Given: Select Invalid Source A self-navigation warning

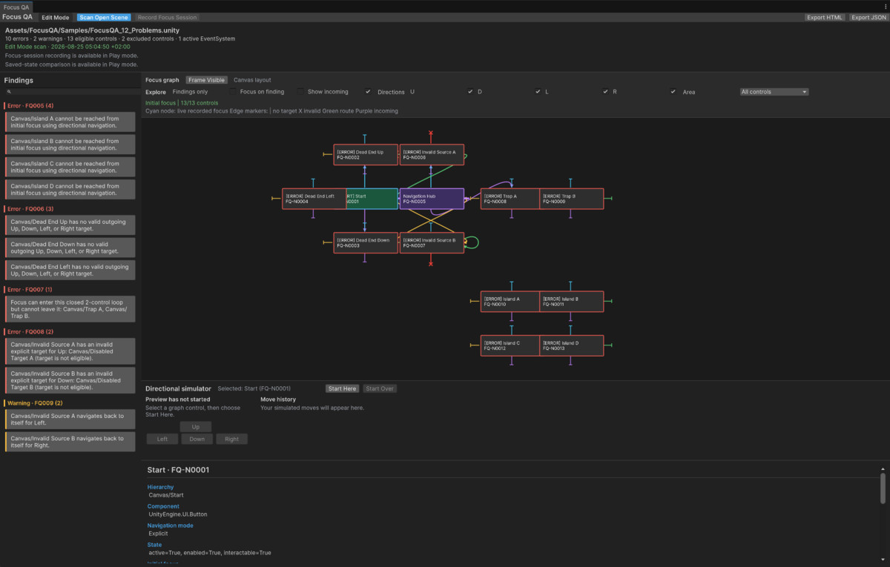Looking at the screenshot, I should 70,420.
